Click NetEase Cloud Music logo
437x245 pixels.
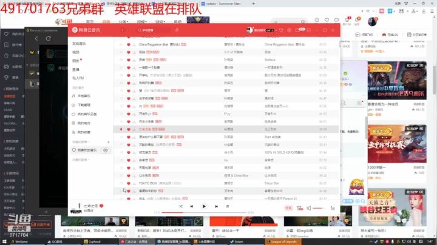click(86, 30)
